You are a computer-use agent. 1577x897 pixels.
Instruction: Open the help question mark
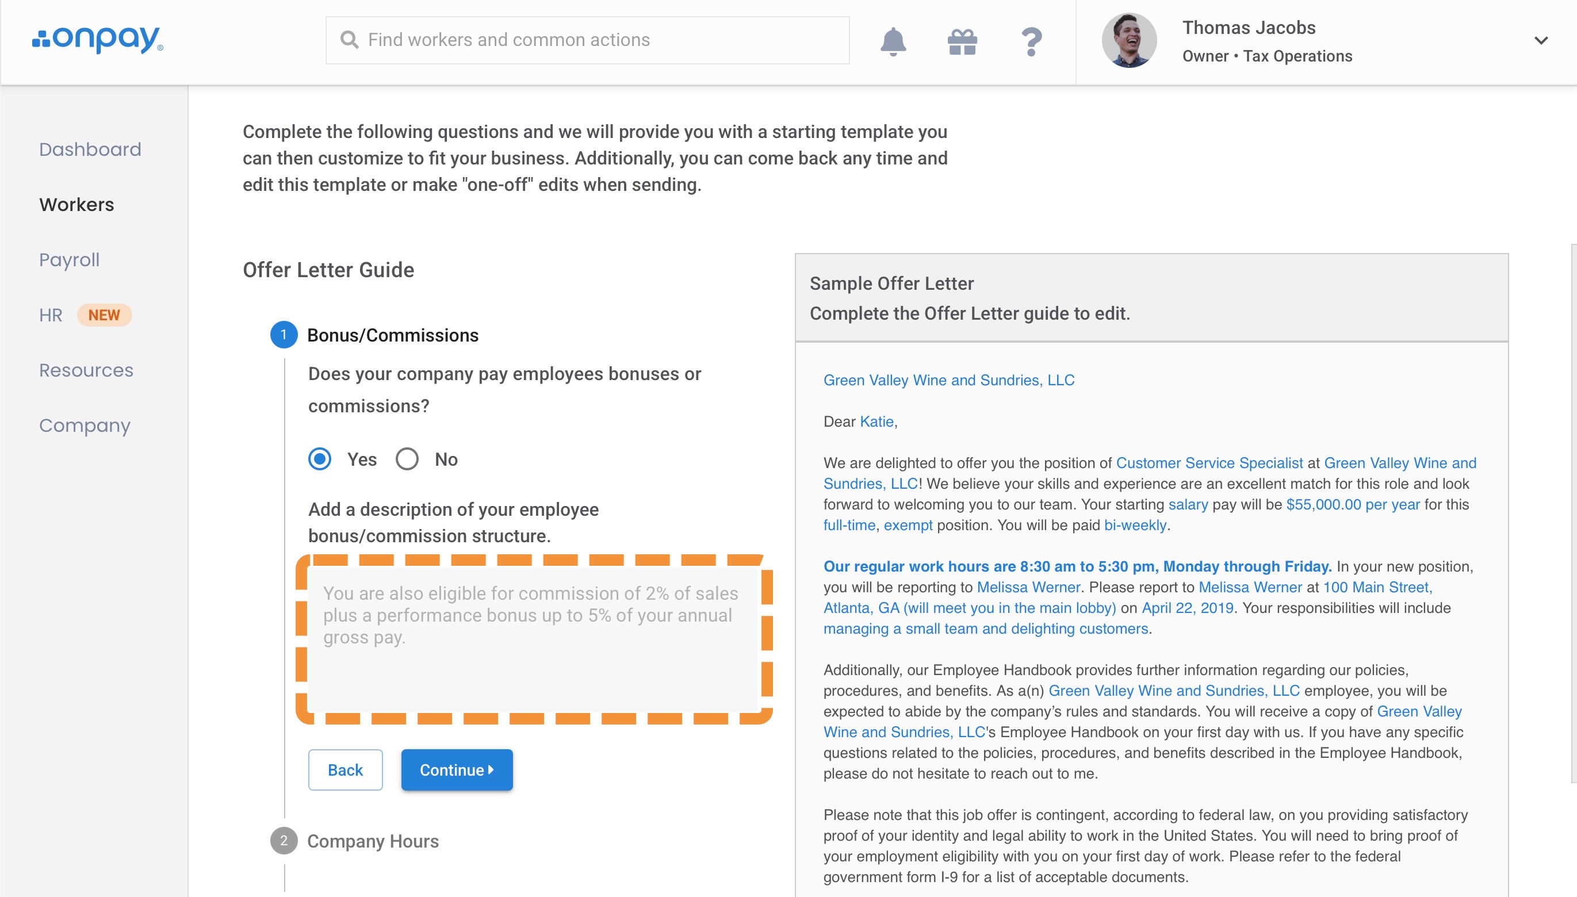tap(1032, 42)
